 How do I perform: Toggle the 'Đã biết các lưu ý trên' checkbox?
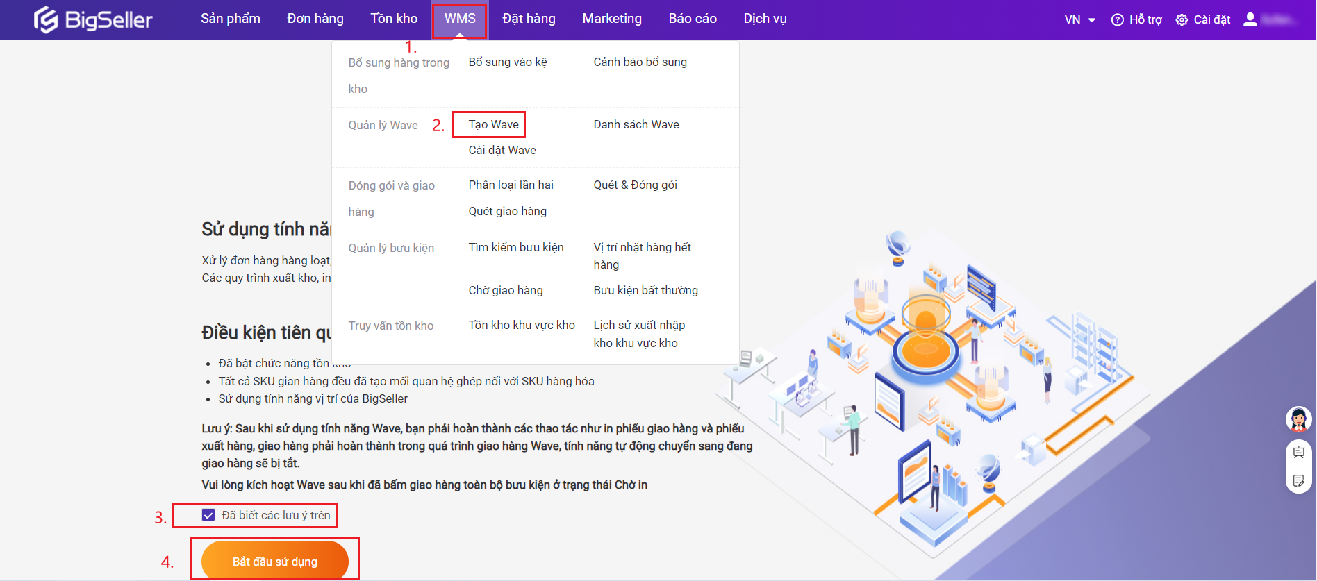[208, 515]
